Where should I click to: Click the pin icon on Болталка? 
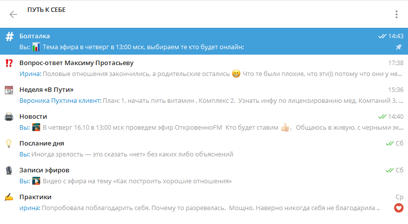point(398,47)
